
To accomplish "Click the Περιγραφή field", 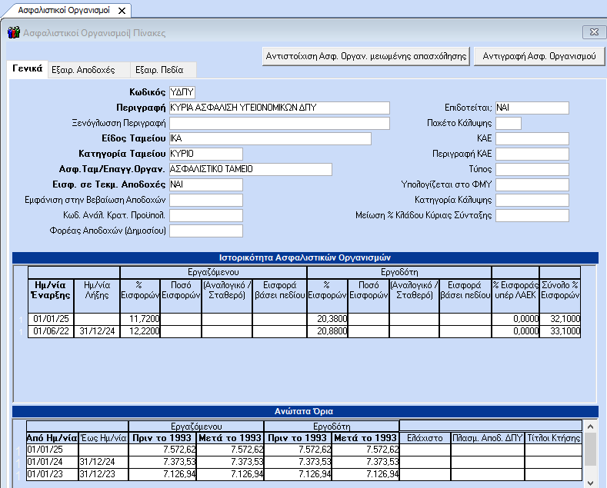I will (279, 108).
